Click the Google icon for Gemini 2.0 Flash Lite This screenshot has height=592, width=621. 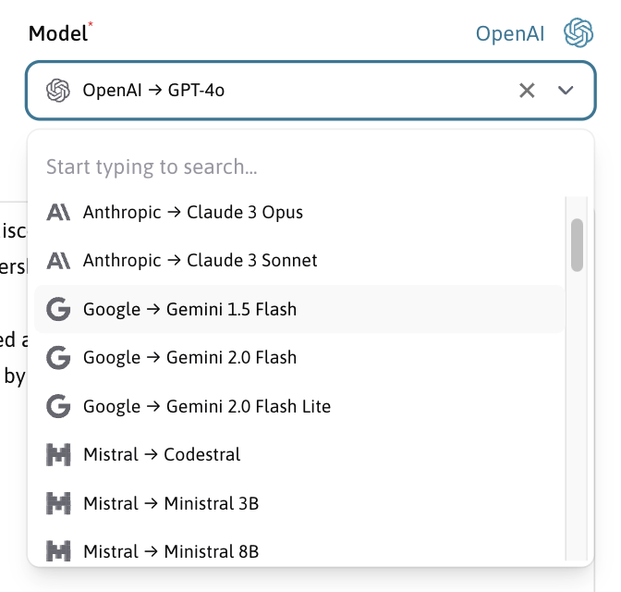coord(58,406)
